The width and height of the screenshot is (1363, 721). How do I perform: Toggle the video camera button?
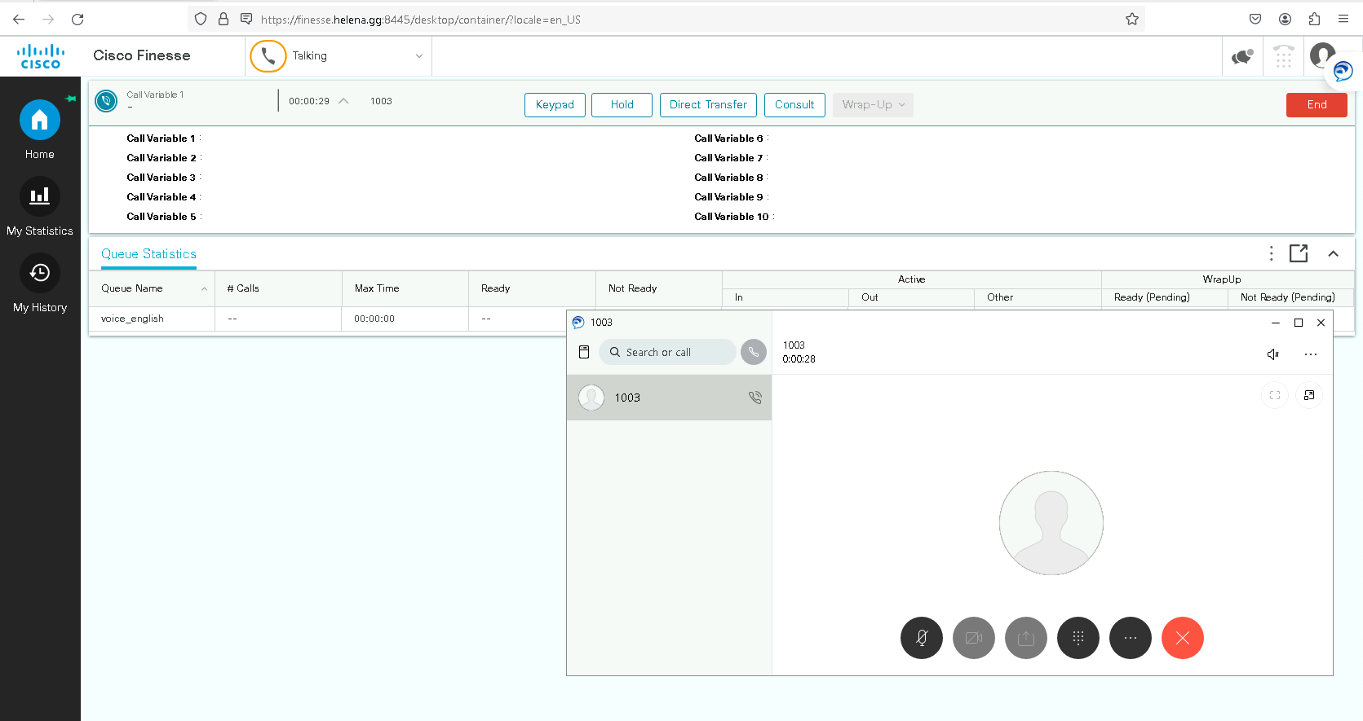coord(973,638)
